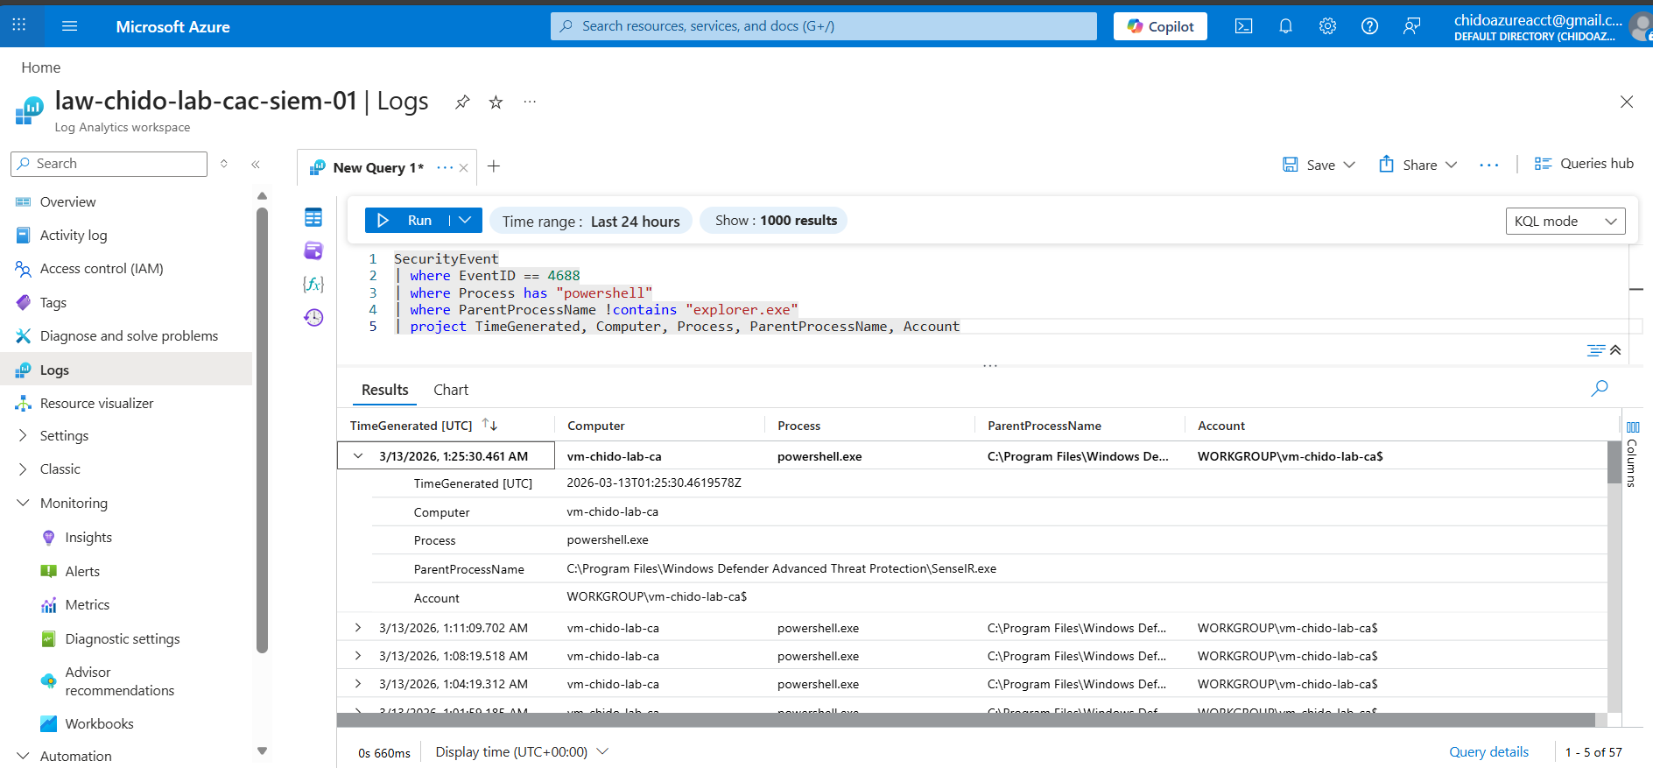The height and width of the screenshot is (768, 1653).
Task: Expand the 1:11:09.702 AM result row
Action: click(x=358, y=628)
